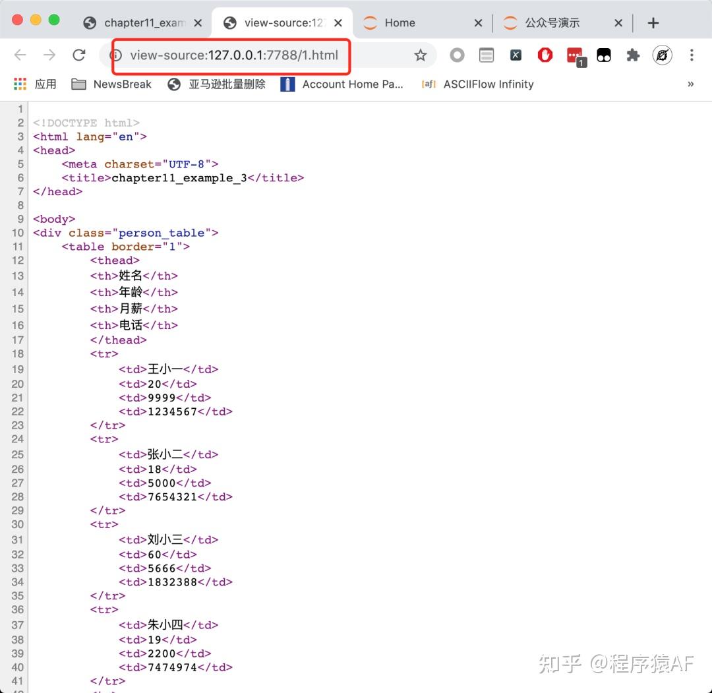Screen dimensions: 712x693
Task: Open the extensions puzzle-piece menu
Action: [633, 56]
